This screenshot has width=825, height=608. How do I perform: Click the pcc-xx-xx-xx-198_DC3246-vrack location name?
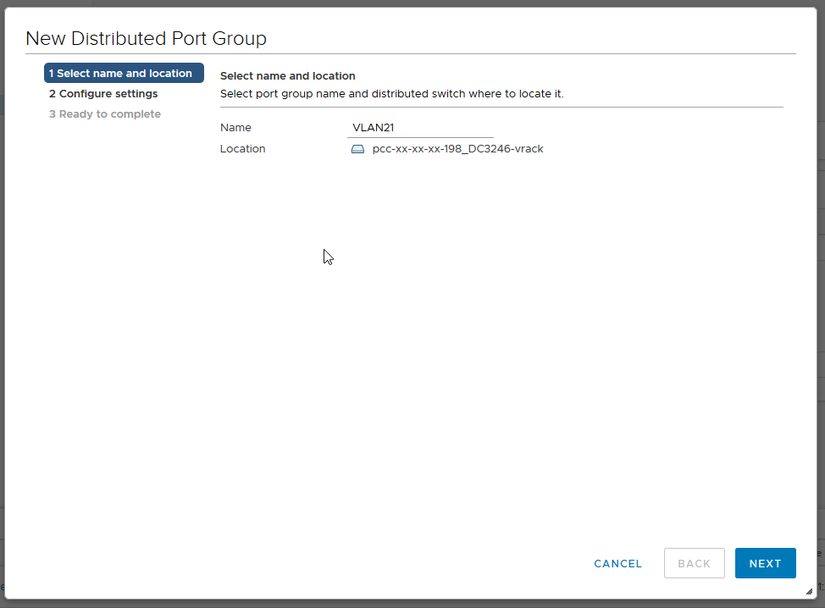[457, 149]
